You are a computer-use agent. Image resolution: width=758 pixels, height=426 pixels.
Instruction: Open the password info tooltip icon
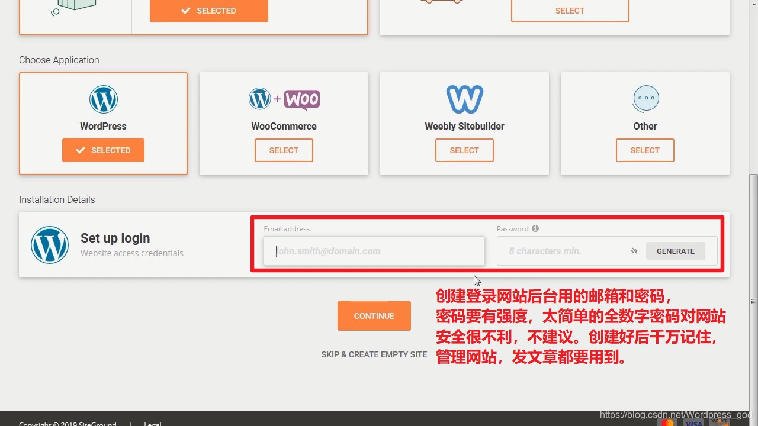(x=535, y=228)
